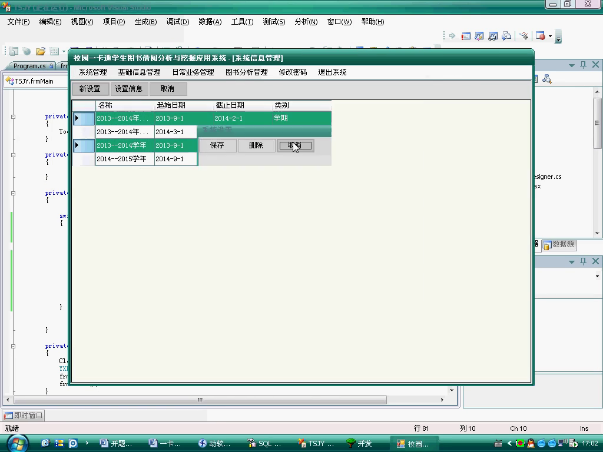
Task: Click the focused 取消 button next to 删除
Action: [x=296, y=145]
